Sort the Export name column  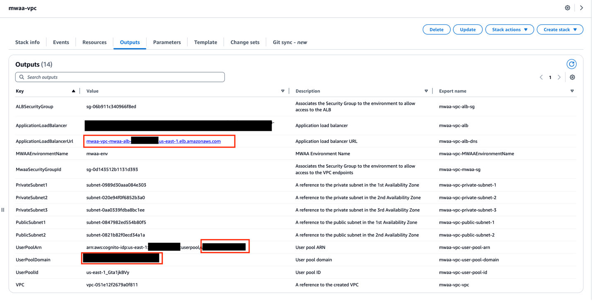tap(572, 91)
